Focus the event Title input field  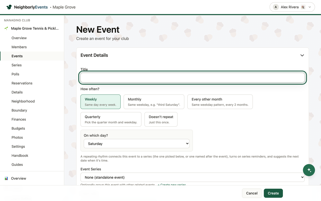point(193,78)
